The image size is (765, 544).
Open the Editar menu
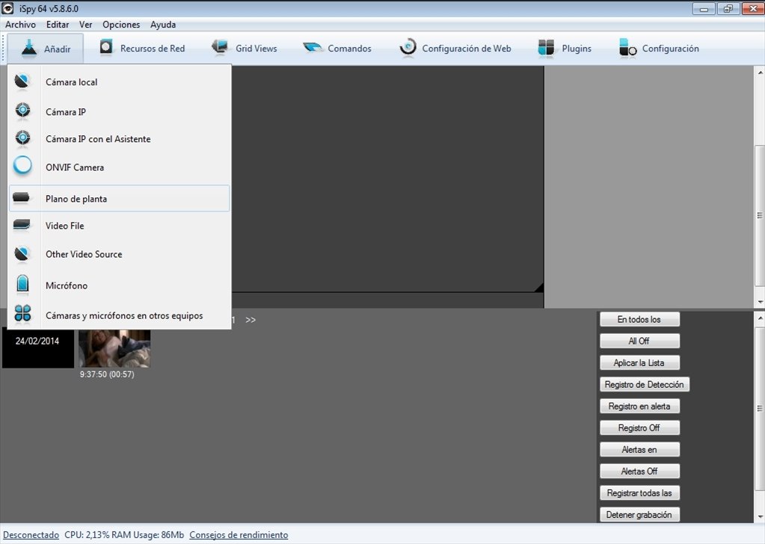pos(58,25)
